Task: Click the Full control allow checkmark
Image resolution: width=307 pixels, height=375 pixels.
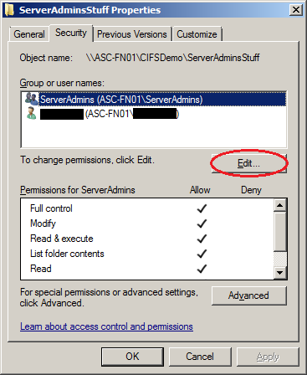Action: tap(202, 208)
